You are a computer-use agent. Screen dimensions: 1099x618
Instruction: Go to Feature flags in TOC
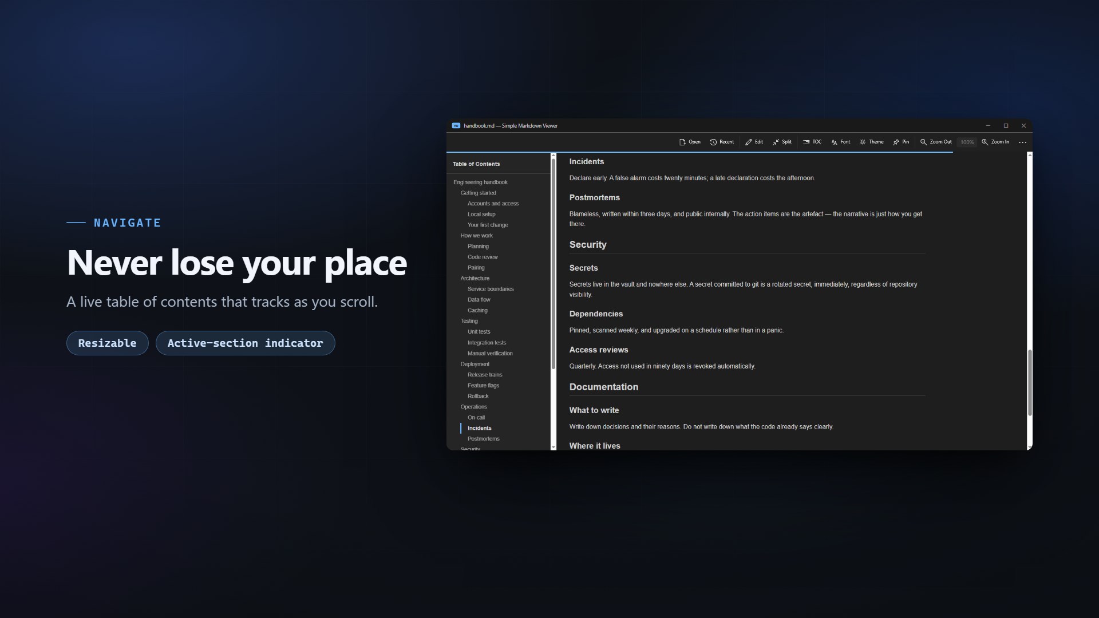click(483, 386)
